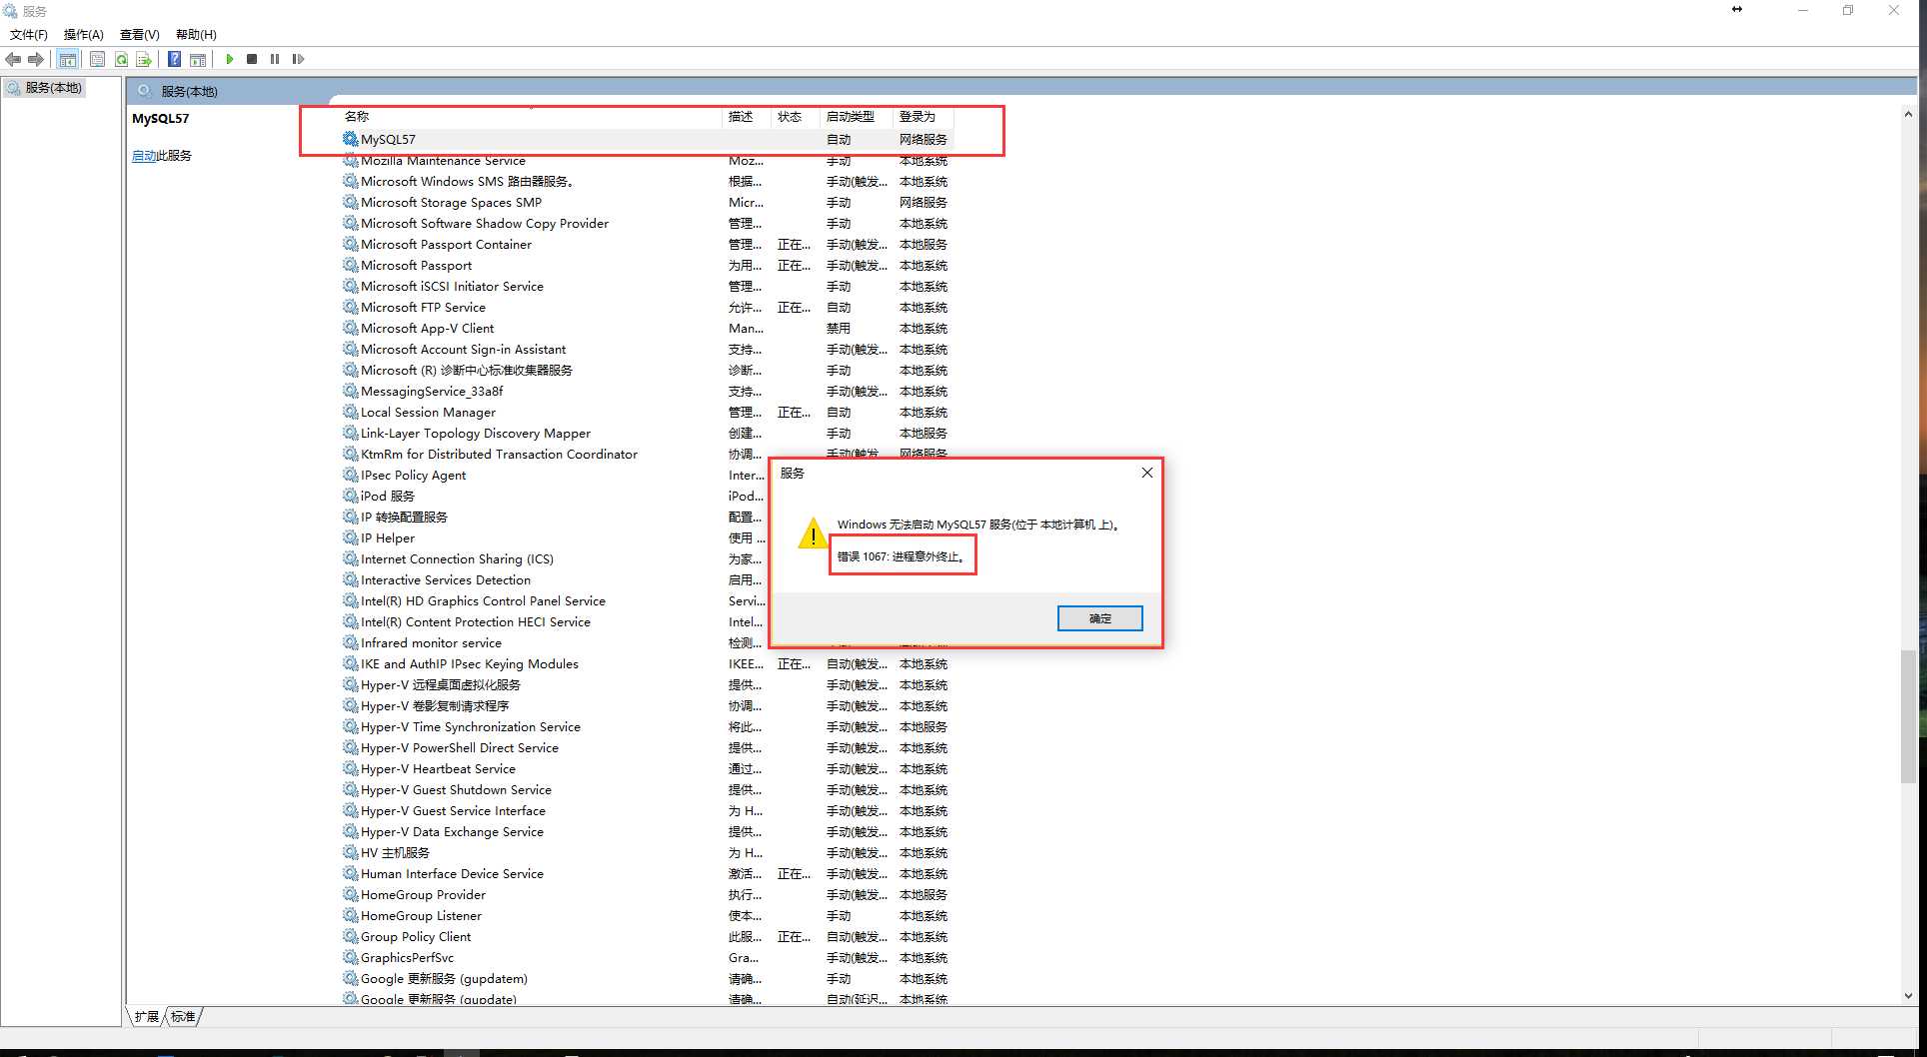The height and width of the screenshot is (1057, 1927).
Task: Click the gear icon beside GraphicsPerfSvc
Action: pyautogui.click(x=350, y=957)
